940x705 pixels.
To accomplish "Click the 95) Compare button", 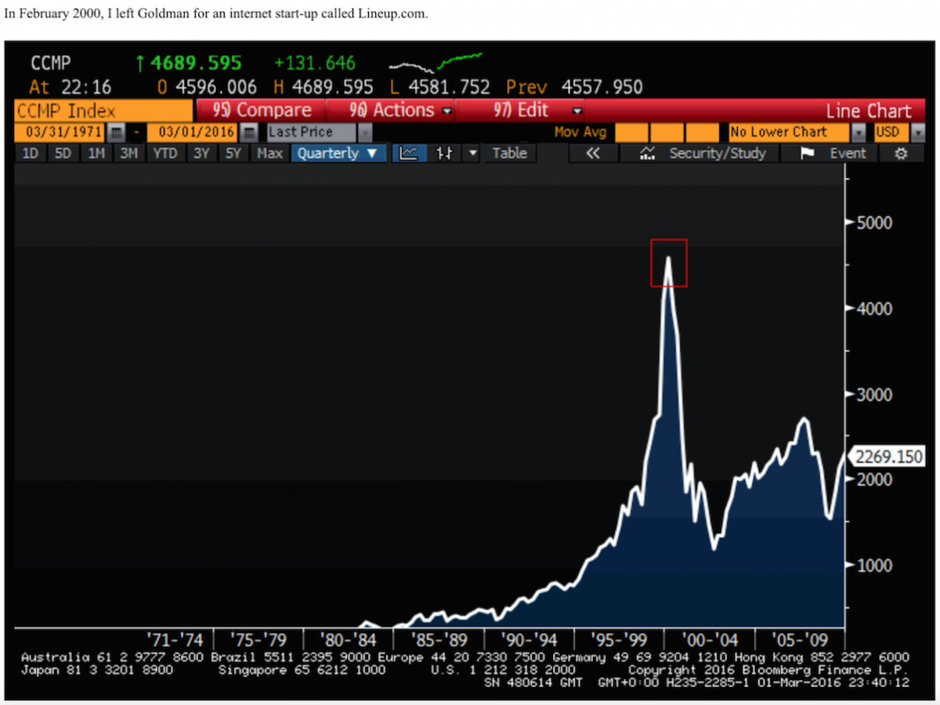I will click(x=262, y=110).
